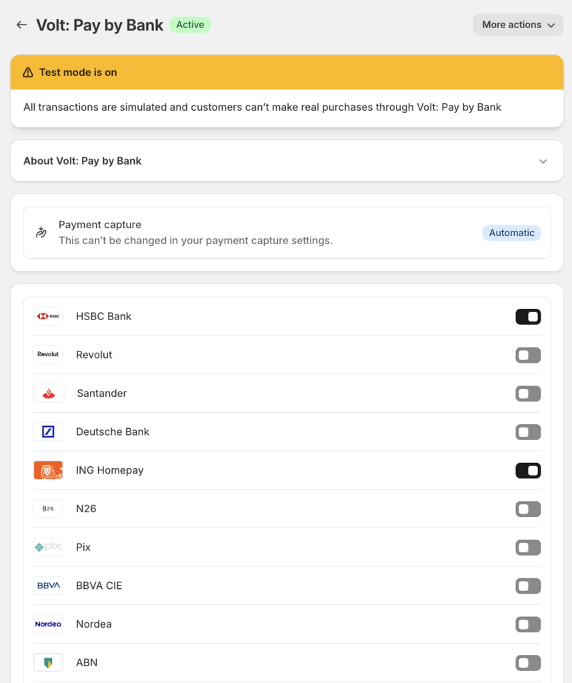Click the orange ING Homepay logo
This screenshot has width=572, height=683.
(48, 470)
